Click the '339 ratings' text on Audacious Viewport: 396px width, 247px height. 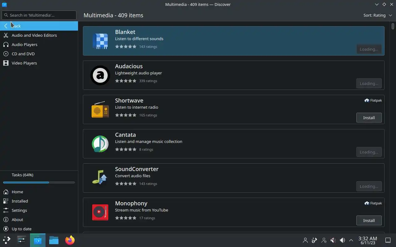pos(148,81)
